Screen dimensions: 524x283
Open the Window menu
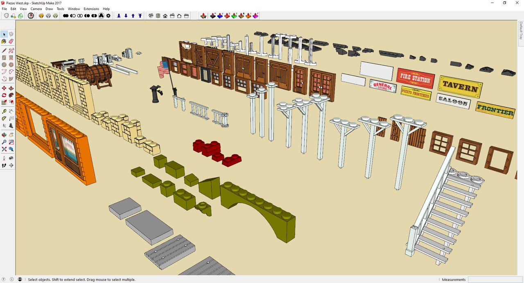pos(74,9)
